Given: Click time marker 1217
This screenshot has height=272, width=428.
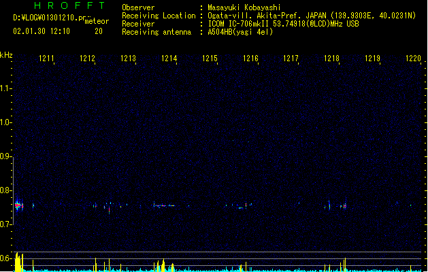Looking at the screenshot, I should 291,58.
